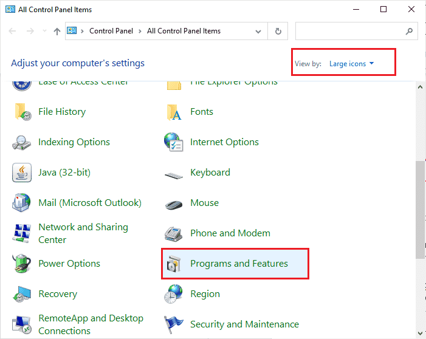Click the window title bar Control Panel icon
The image size is (426, 339).
10,9
